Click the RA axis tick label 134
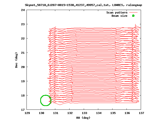 click(99, 113)
